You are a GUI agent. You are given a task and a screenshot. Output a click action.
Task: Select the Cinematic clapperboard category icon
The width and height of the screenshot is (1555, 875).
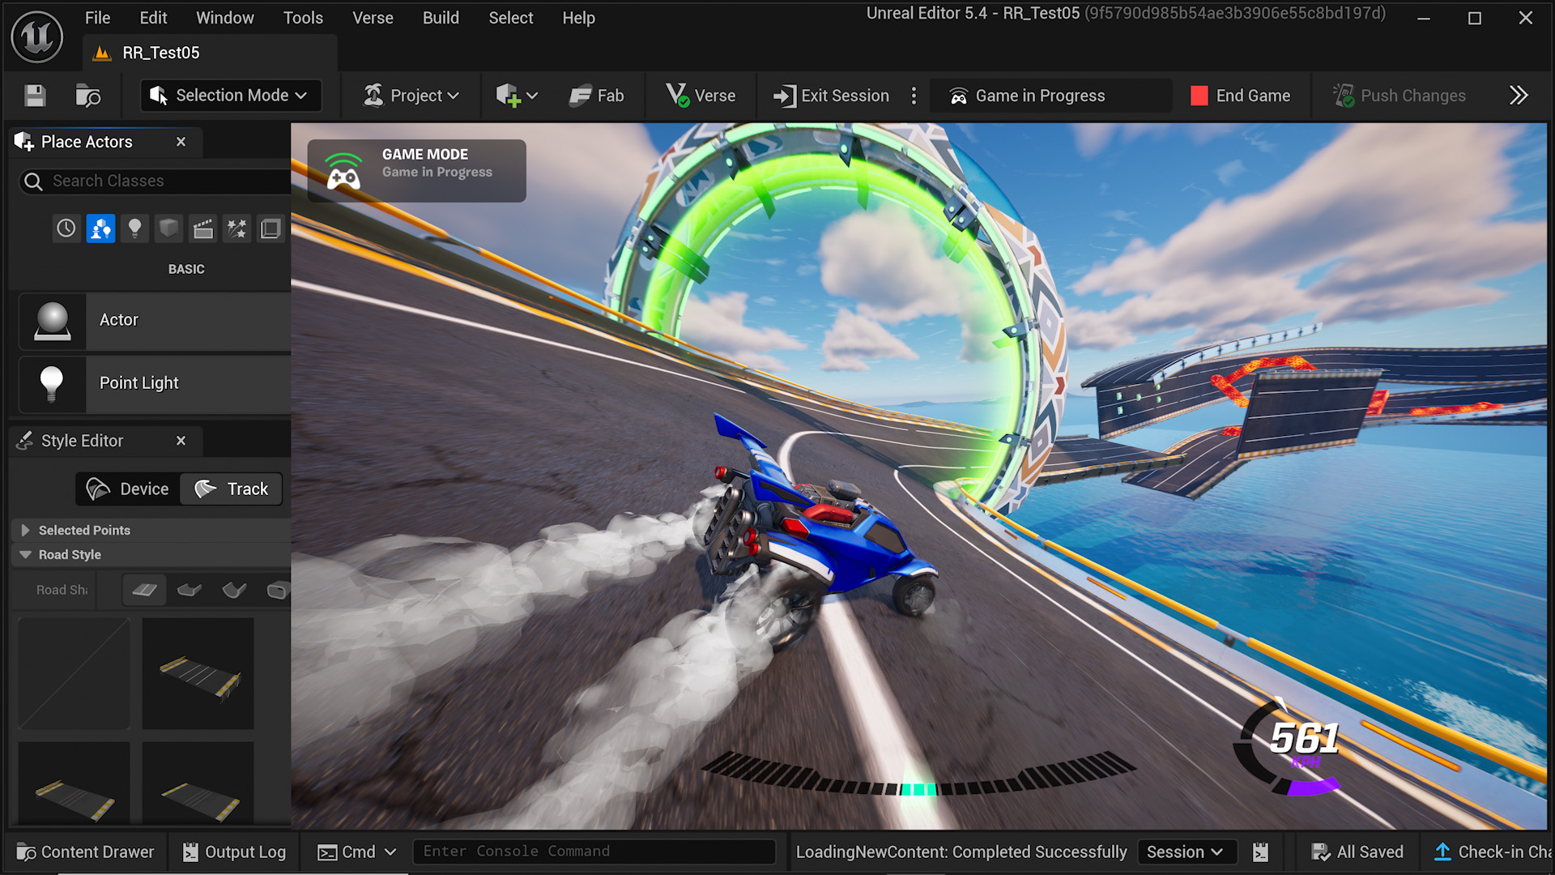[x=202, y=229]
